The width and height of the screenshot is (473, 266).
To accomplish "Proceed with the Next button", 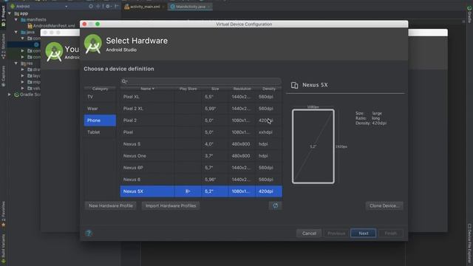I will coord(364,233).
